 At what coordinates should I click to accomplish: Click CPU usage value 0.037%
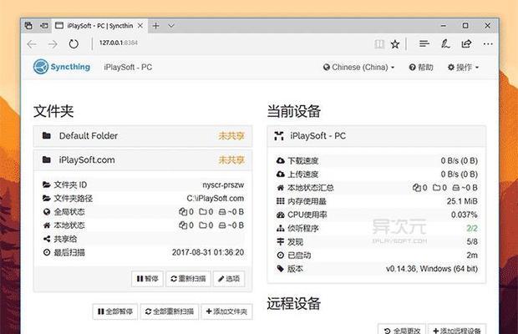tap(465, 215)
